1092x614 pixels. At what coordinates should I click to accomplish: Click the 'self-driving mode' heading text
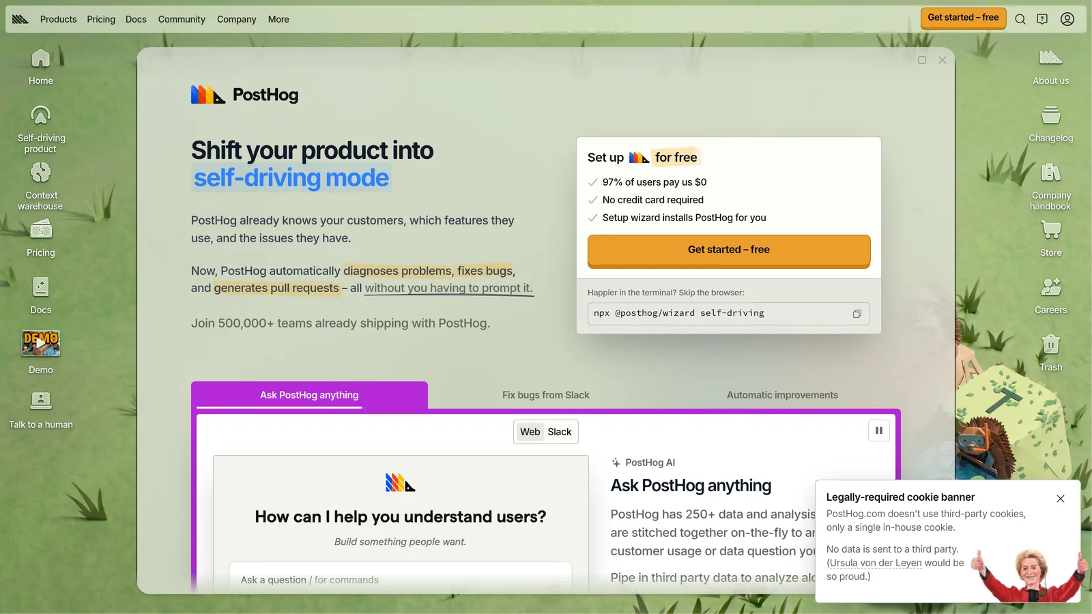point(291,178)
